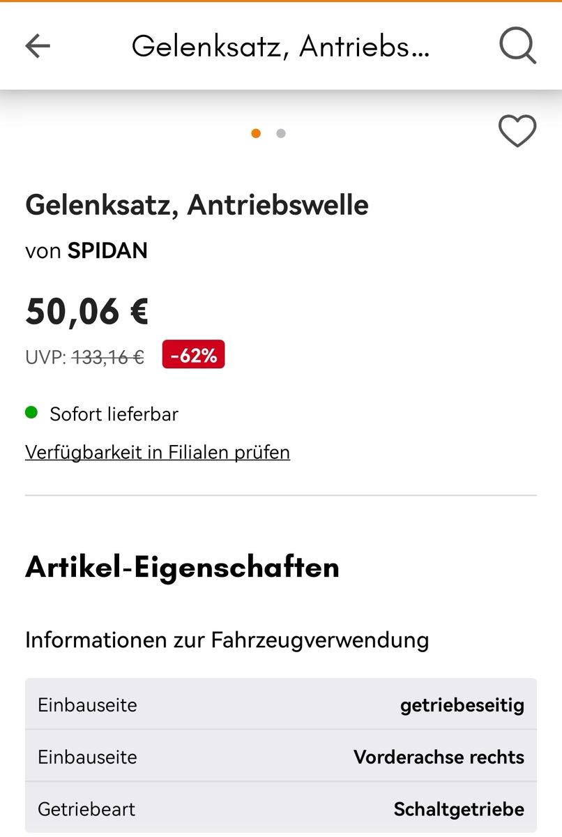
Task: Click the product name "Gelenksatz, Antriebswelle"
Action: (x=197, y=204)
